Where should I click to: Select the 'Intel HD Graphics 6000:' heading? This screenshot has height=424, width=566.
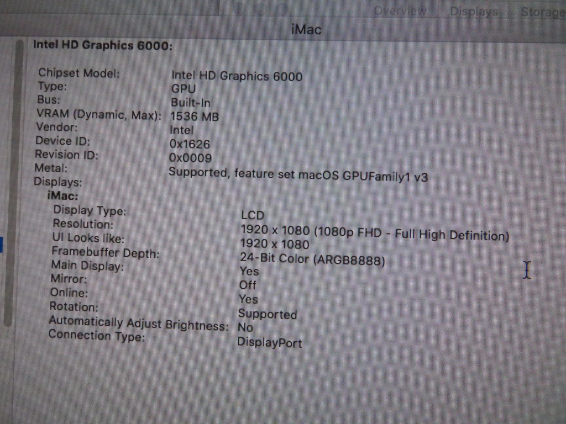[102, 45]
